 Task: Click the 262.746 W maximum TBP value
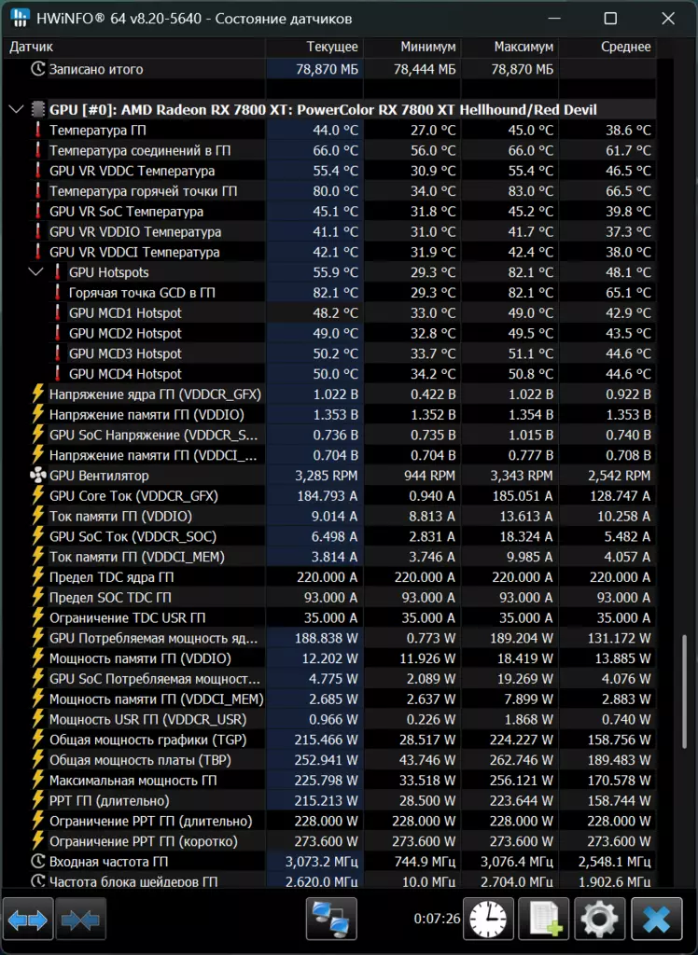point(522,760)
